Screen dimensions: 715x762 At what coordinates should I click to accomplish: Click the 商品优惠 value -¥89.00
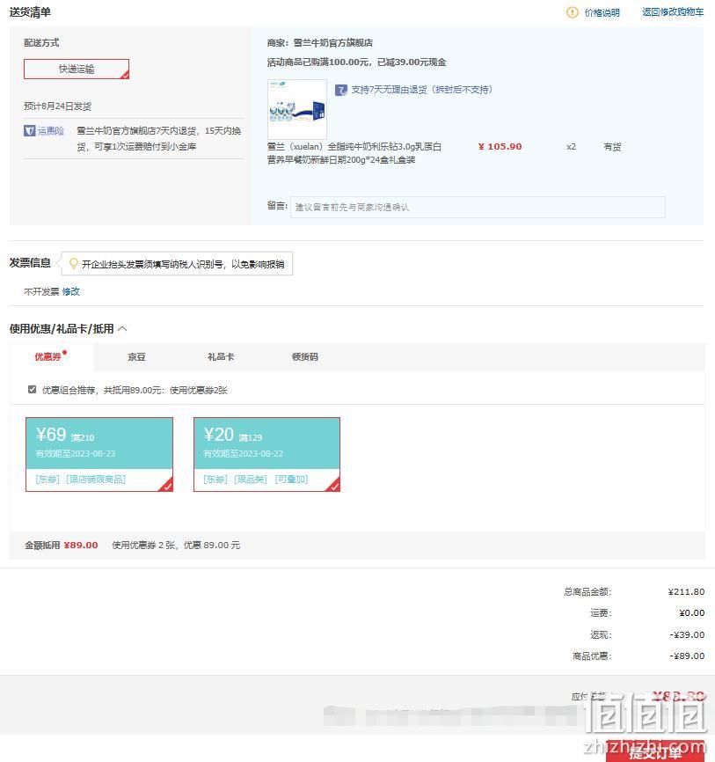click(x=687, y=656)
